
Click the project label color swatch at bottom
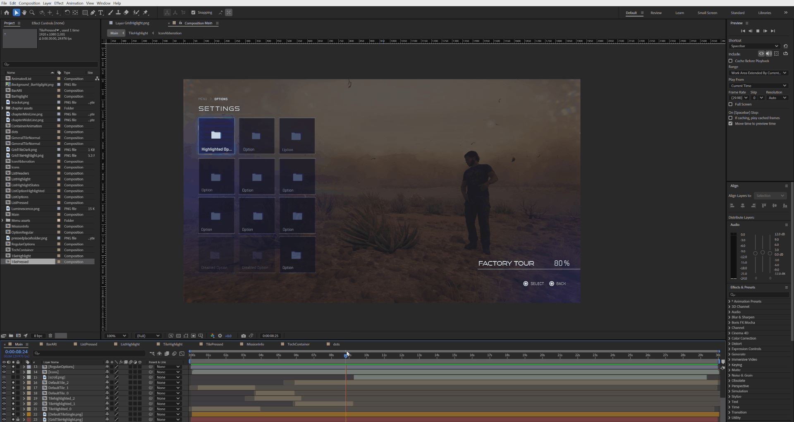tap(61, 336)
